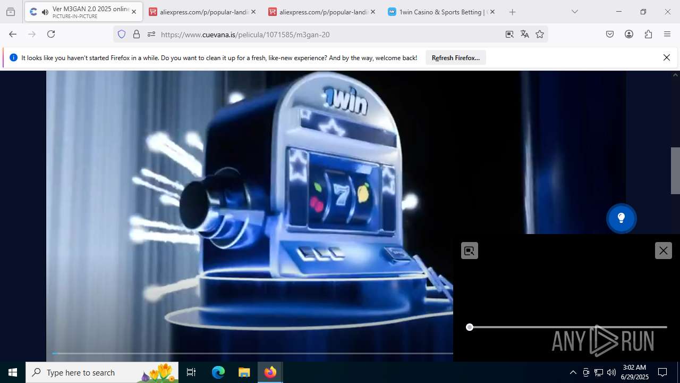Mute the M3GAN 2.0 tab audio
680x383 pixels.
45,12
